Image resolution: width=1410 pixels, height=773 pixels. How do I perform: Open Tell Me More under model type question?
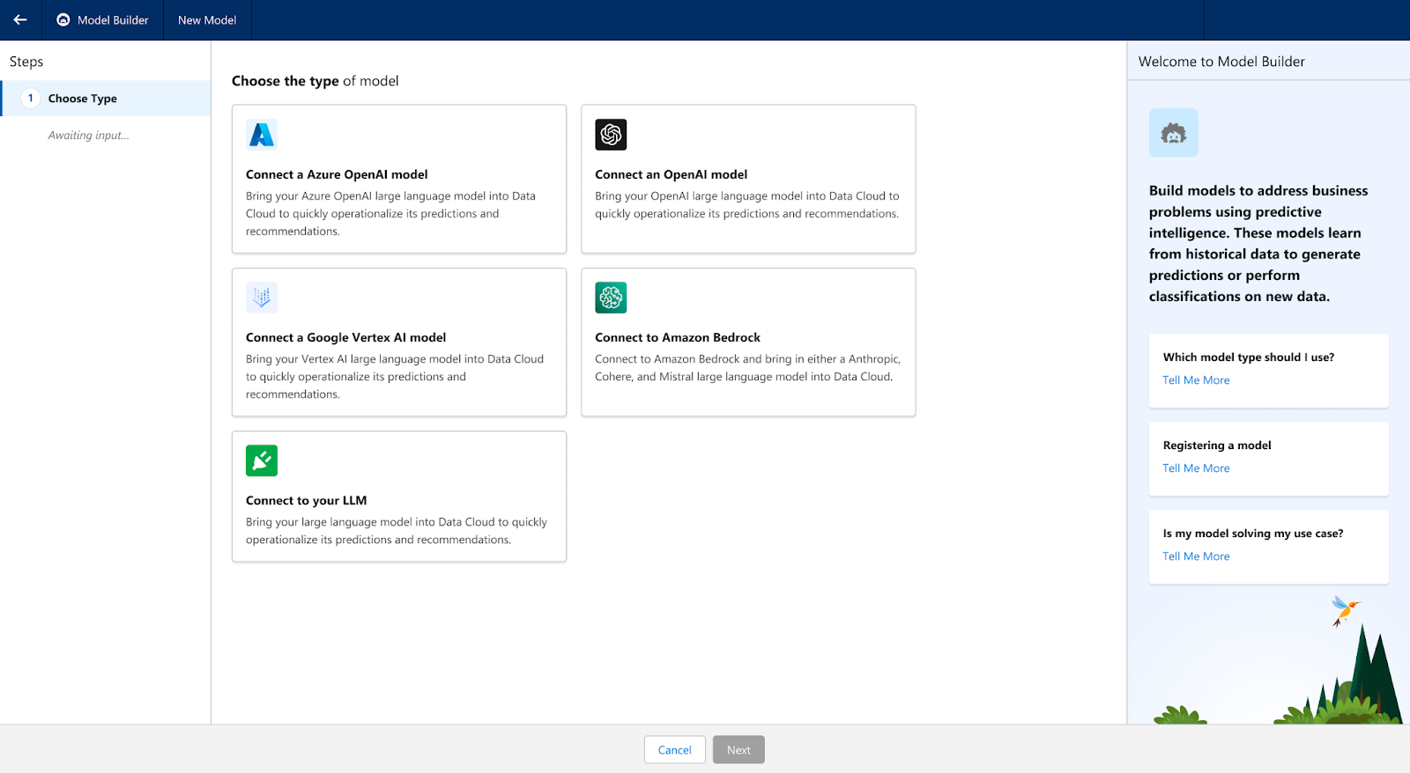pyautogui.click(x=1196, y=380)
